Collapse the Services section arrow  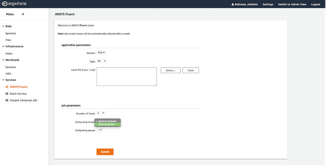click(x=3, y=80)
